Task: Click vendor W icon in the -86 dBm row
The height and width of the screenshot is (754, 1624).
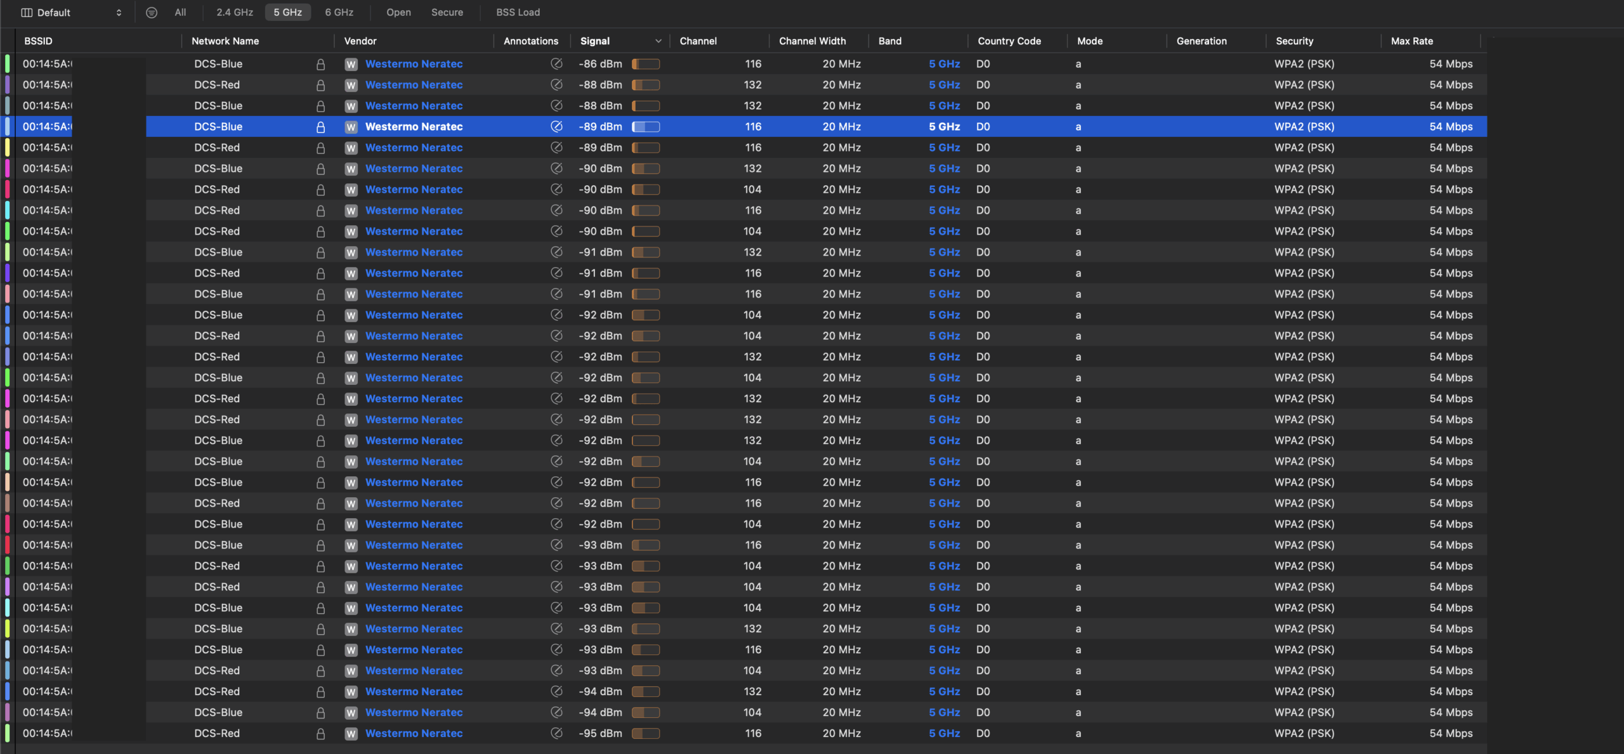Action: pyautogui.click(x=351, y=64)
